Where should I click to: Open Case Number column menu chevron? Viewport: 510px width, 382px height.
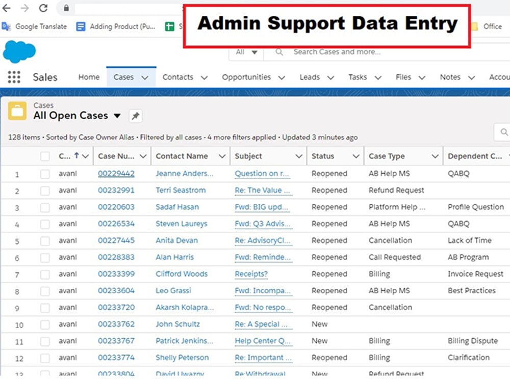[143, 156]
